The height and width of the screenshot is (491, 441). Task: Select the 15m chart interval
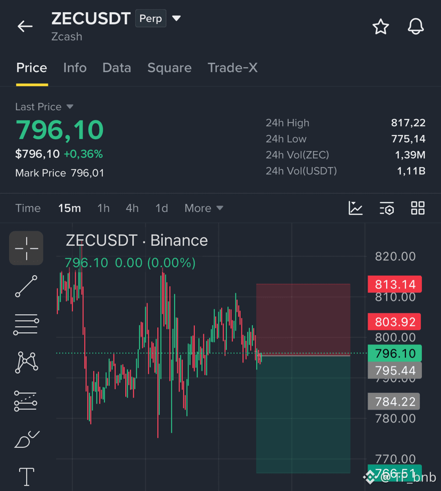pyautogui.click(x=69, y=208)
